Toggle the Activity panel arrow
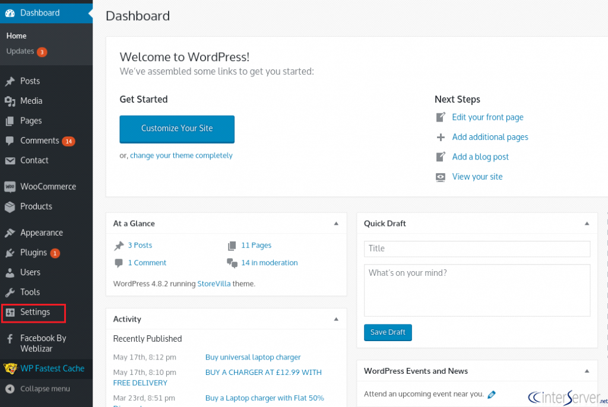The image size is (608, 407). point(336,319)
